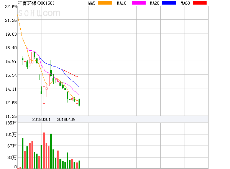
Task: Click the 12.68 price axis value
Action: (11, 103)
